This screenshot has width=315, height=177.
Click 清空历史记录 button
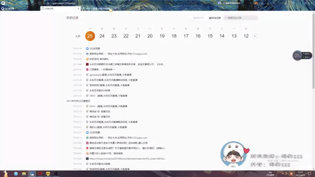coord(215,18)
